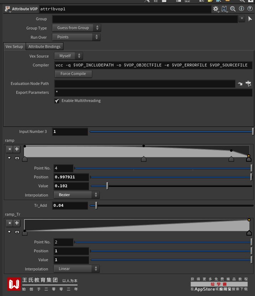Click ramp Position field 0.997921
This screenshot has height=296, width=255.
[x=71, y=177]
